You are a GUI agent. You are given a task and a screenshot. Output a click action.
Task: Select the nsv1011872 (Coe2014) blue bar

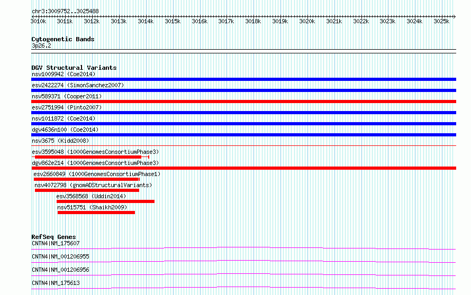(x=243, y=124)
